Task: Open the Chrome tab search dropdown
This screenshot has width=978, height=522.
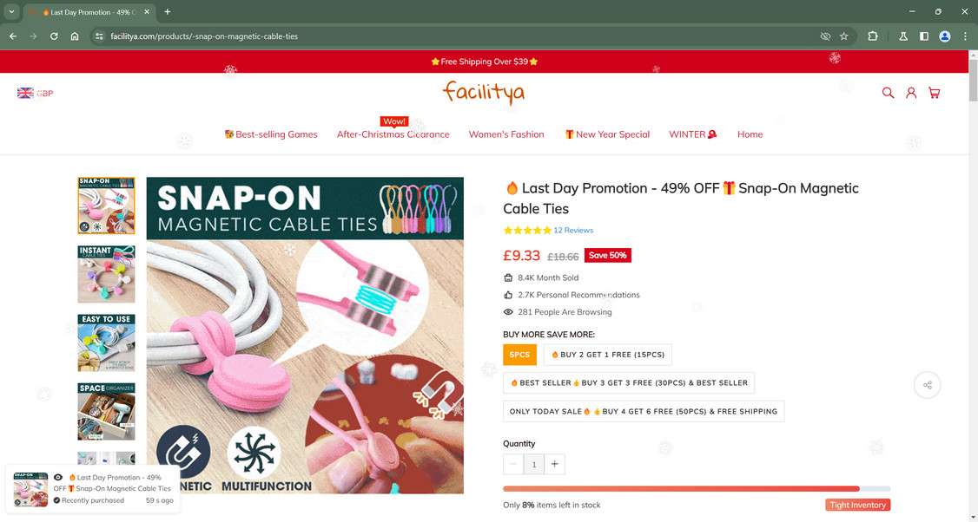Action: pyautogui.click(x=11, y=12)
